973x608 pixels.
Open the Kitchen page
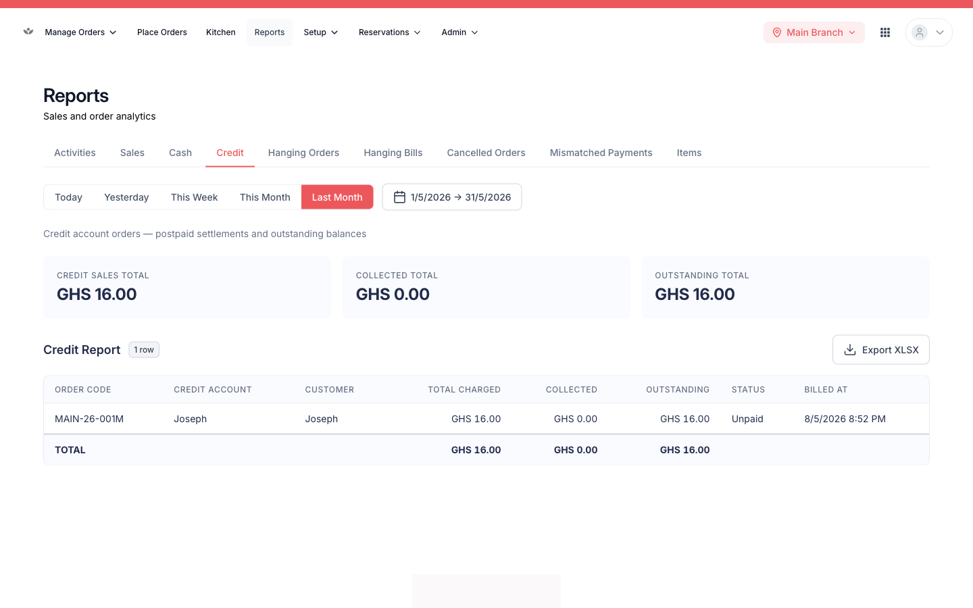pyautogui.click(x=221, y=32)
